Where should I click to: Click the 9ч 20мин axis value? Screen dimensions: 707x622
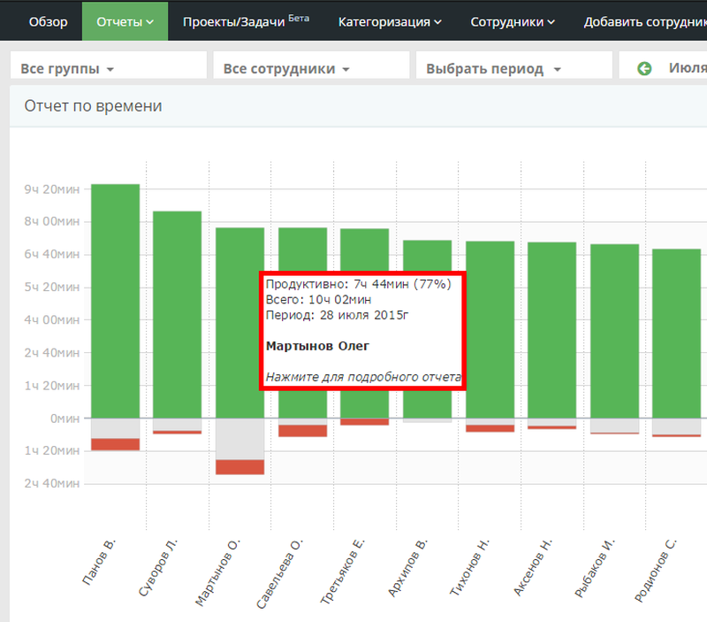coord(52,189)
